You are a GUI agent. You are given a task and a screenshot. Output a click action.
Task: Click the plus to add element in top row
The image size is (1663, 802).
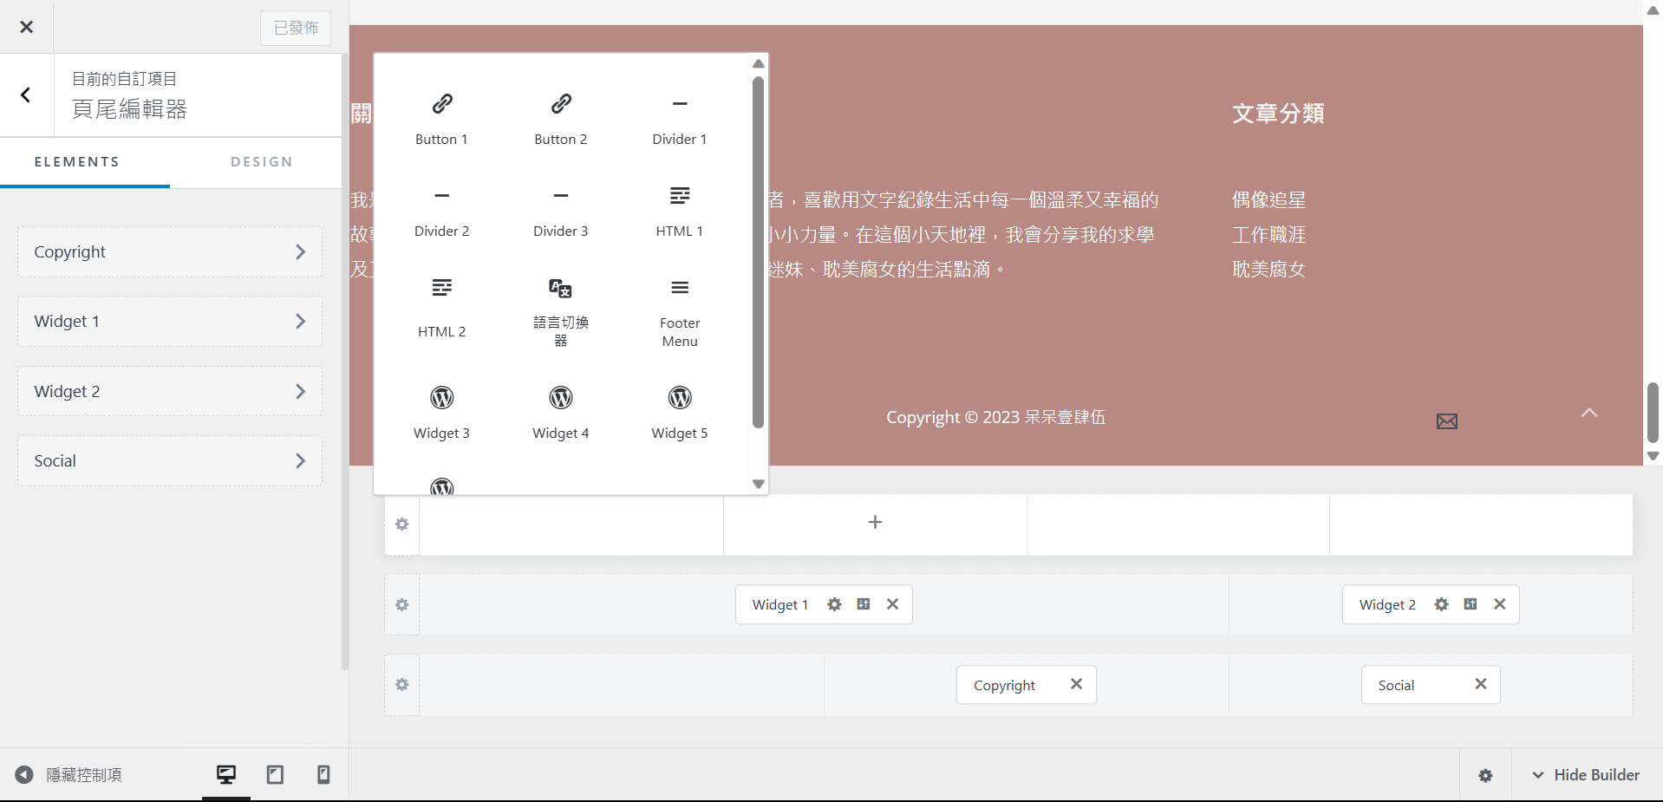(875, 522)
